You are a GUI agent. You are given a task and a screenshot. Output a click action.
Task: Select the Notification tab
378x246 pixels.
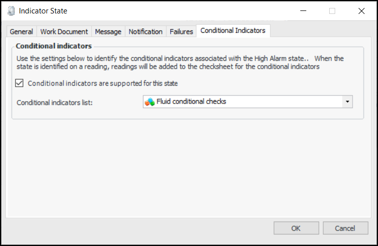point(145,31)
